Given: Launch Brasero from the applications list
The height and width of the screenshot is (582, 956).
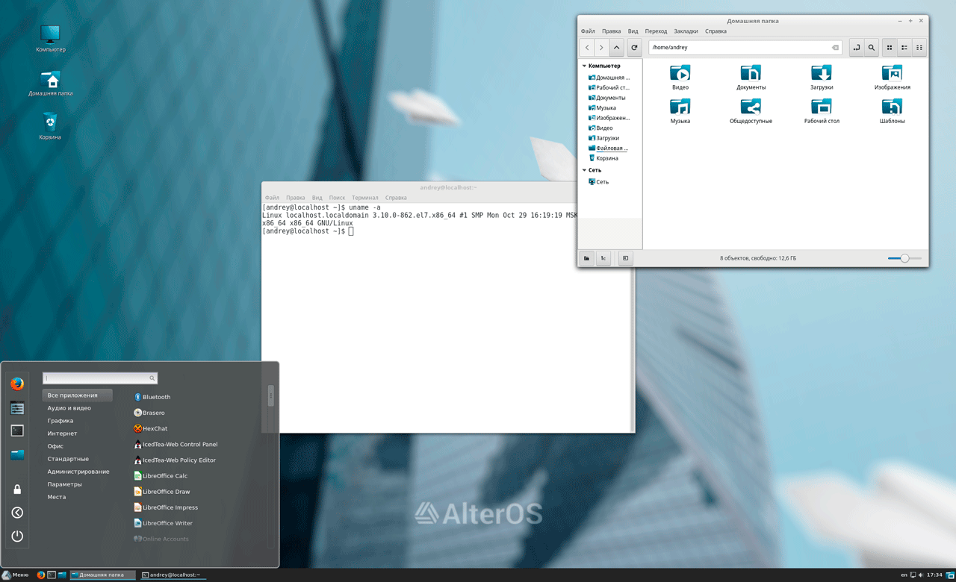Looking at the screenshot, I should click(x=149, y=413).
